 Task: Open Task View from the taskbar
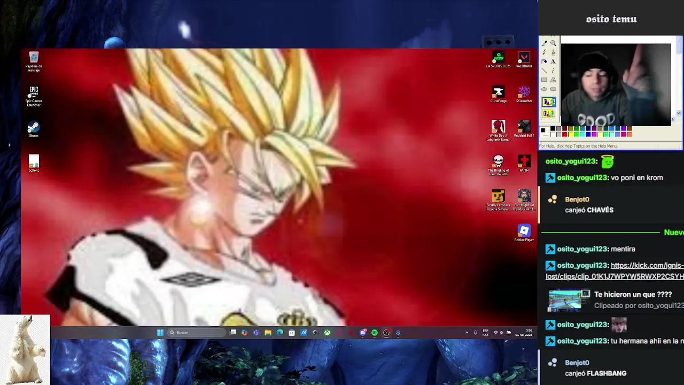coord(233,333)
